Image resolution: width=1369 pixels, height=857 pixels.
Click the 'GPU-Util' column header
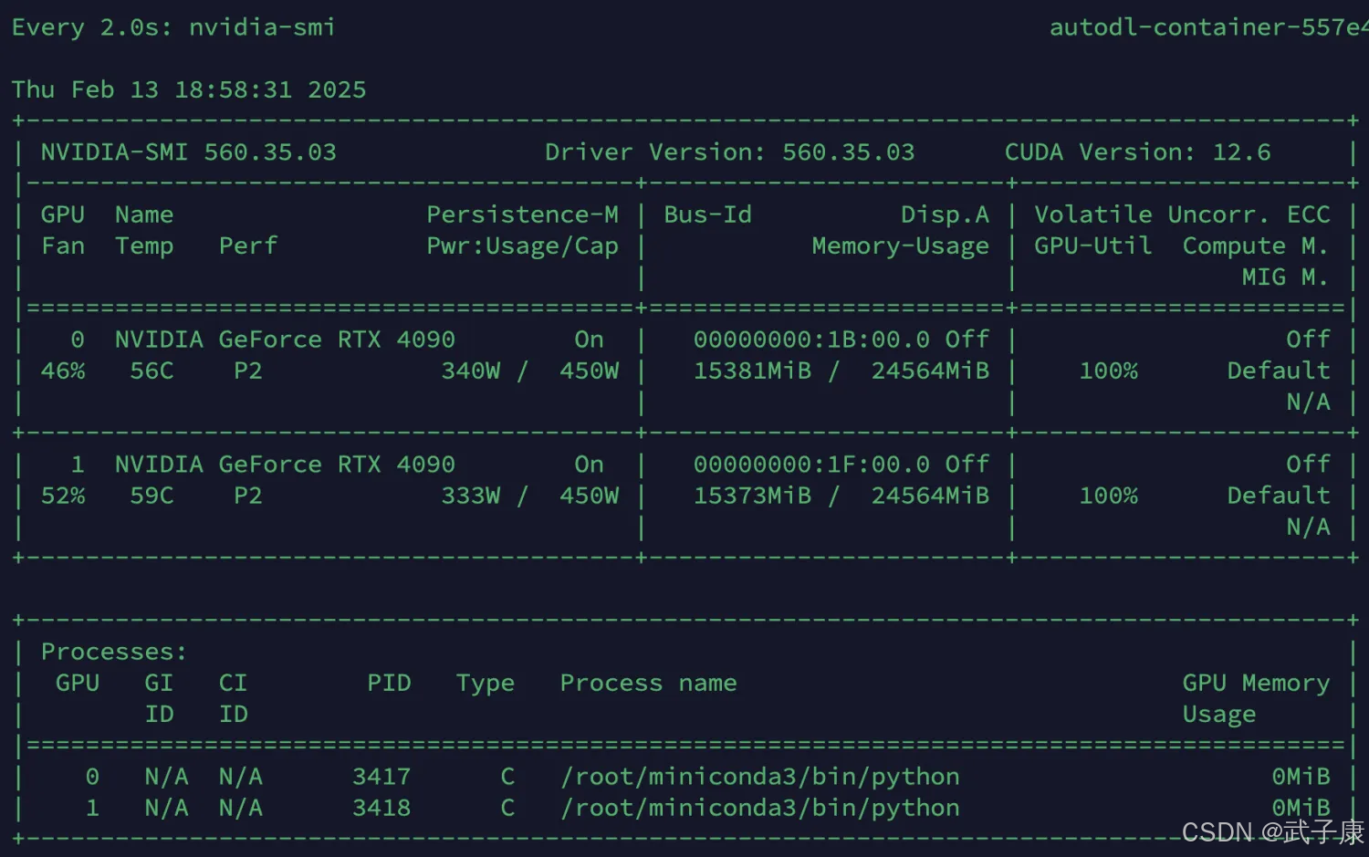click(x=1092, y=246)
